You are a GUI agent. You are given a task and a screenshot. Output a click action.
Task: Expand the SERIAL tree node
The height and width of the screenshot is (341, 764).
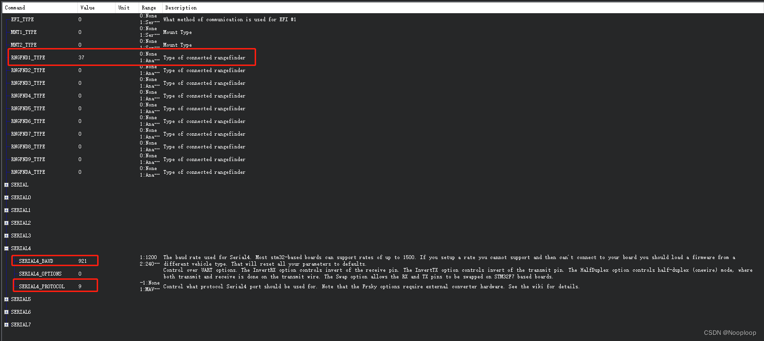tap(6, 185)
